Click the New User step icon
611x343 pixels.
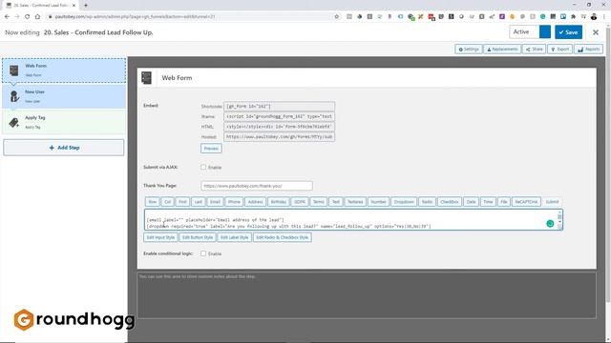pyautogui.click(x=14, y=96)
